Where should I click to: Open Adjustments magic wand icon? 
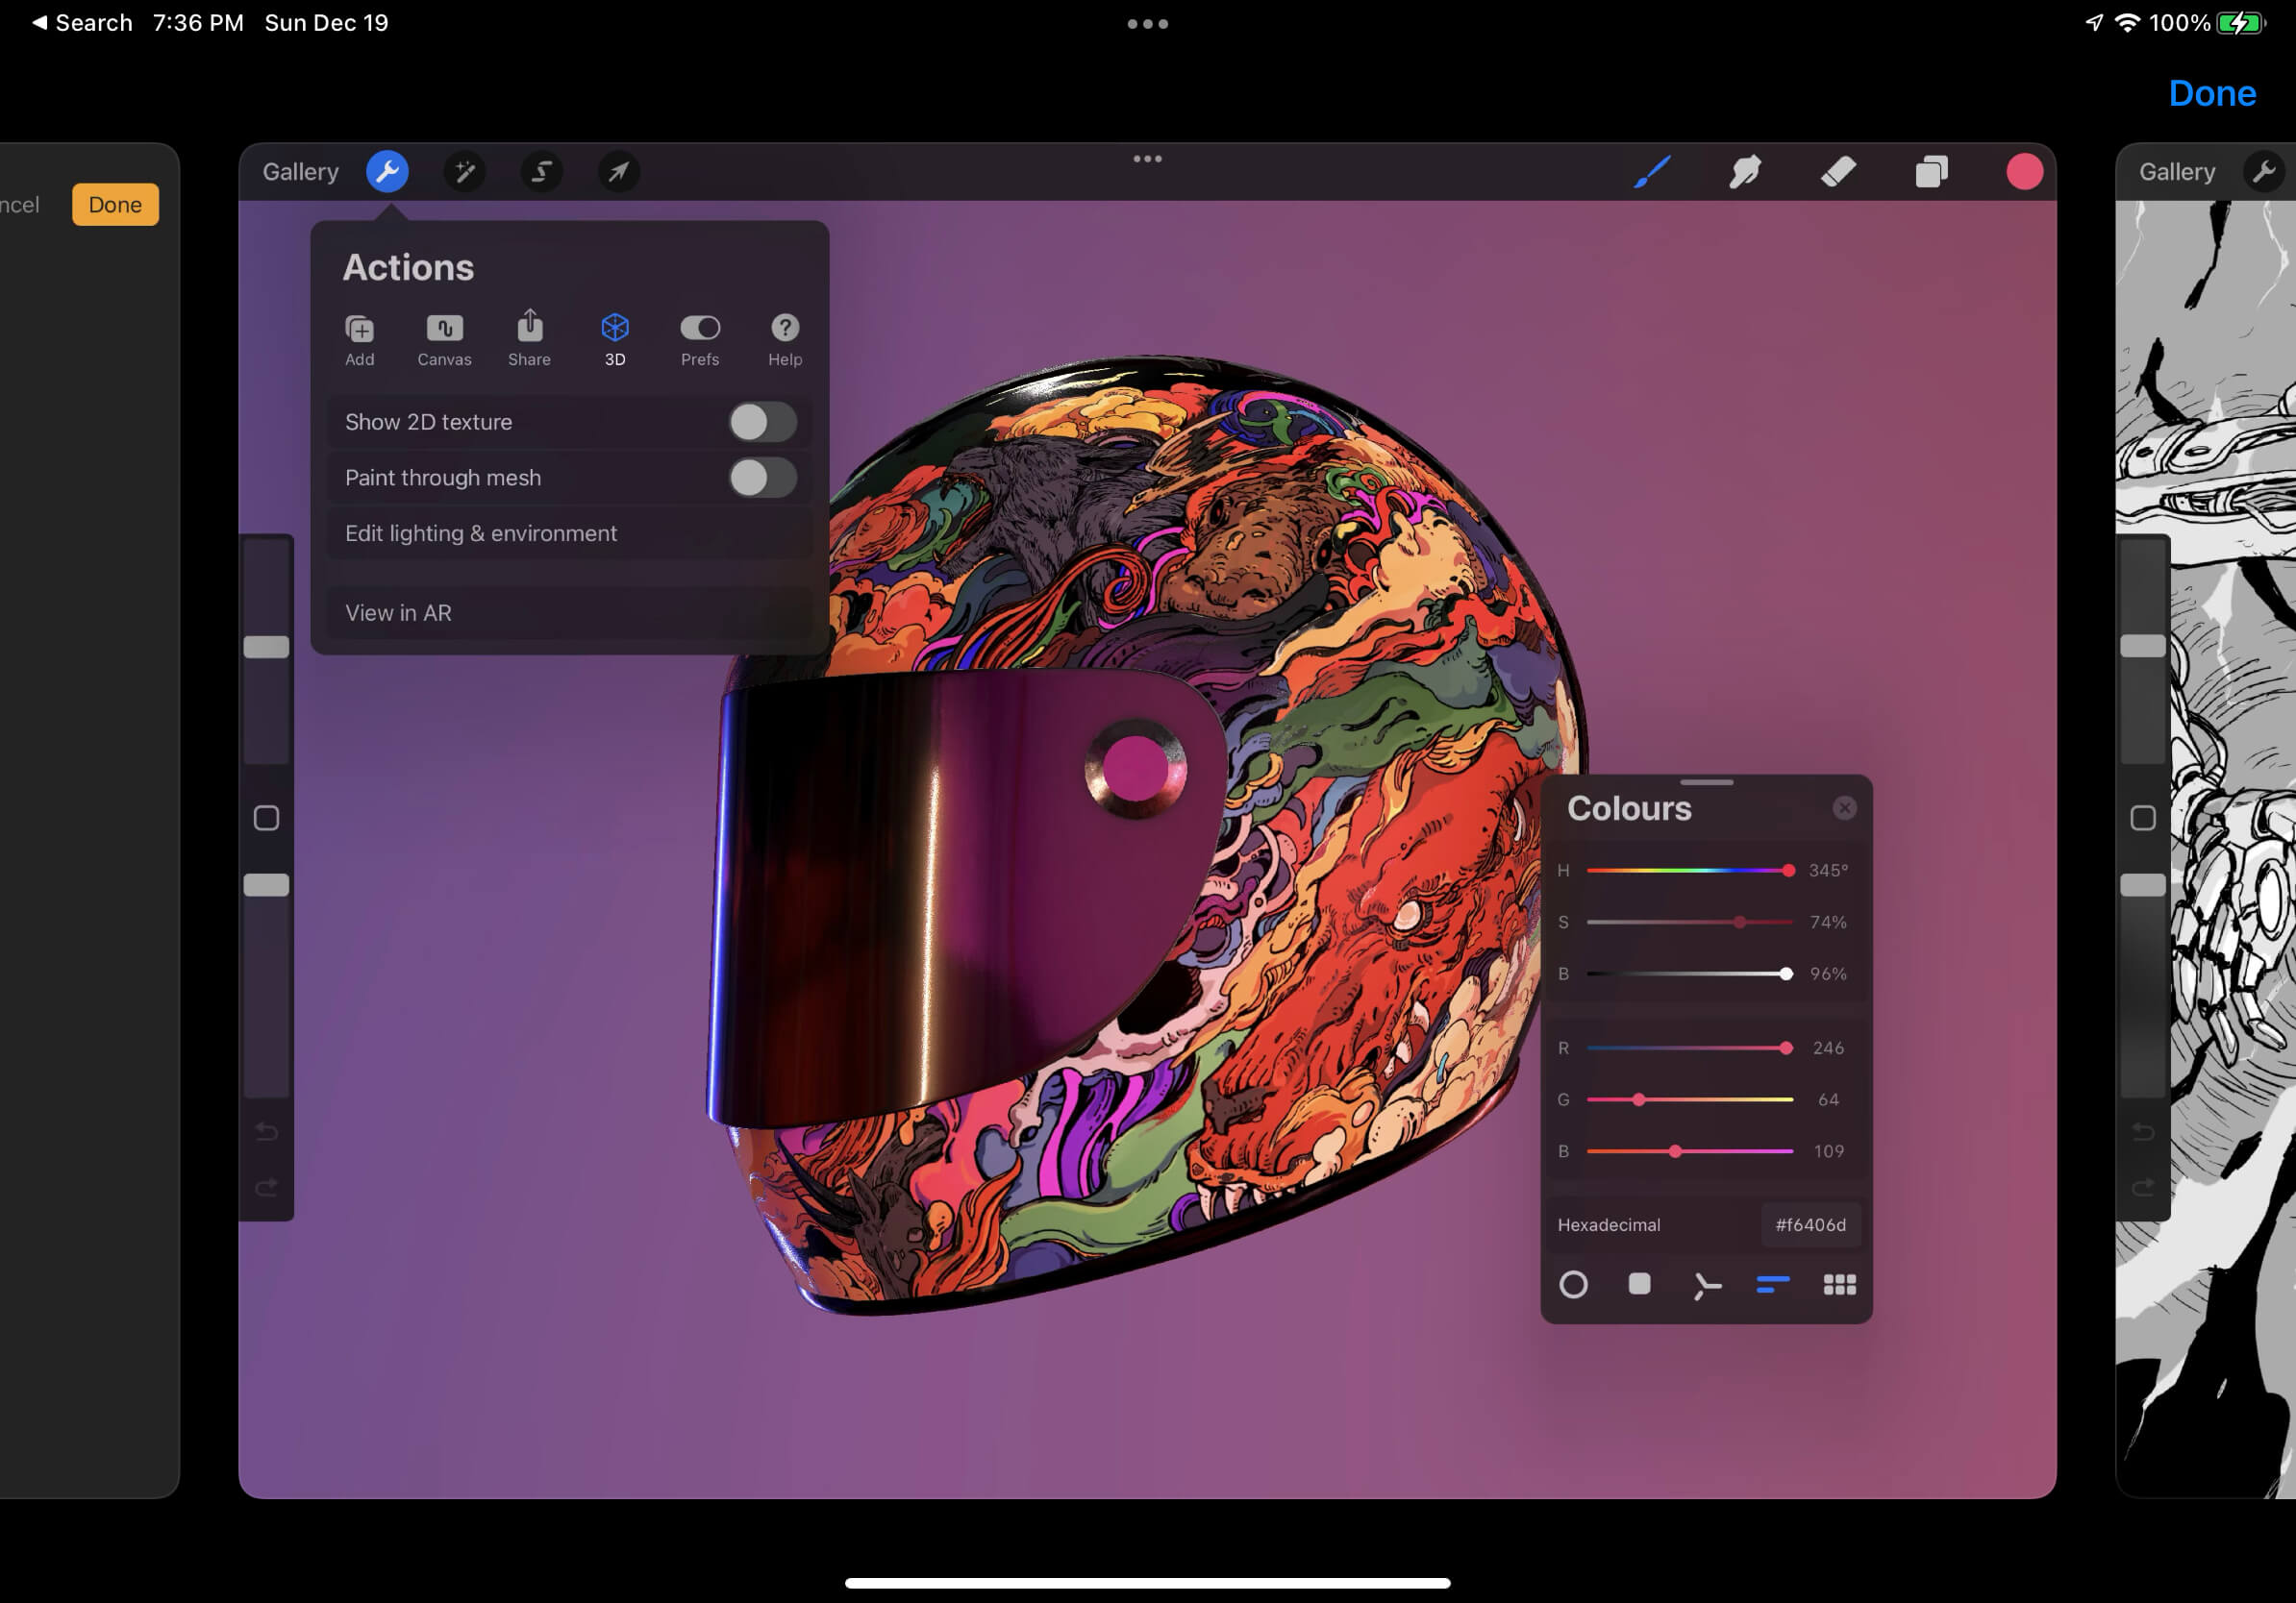click(464, 172)
